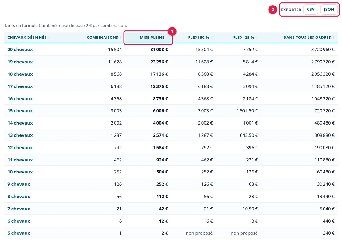
Task: Click the 3 720 960 € cell
Action: [x=323, y=50]
